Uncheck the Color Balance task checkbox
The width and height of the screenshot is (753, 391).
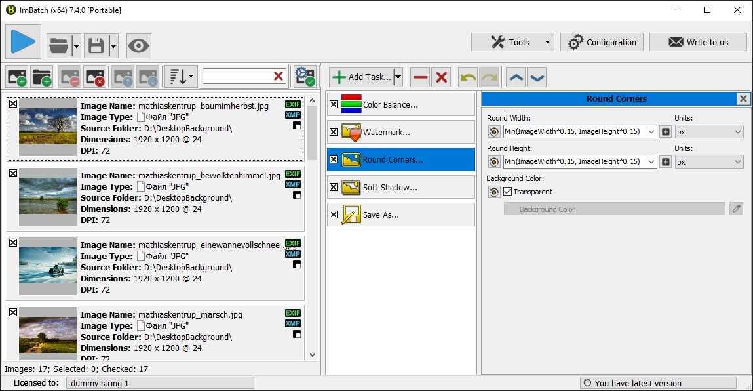pos(334,105)
